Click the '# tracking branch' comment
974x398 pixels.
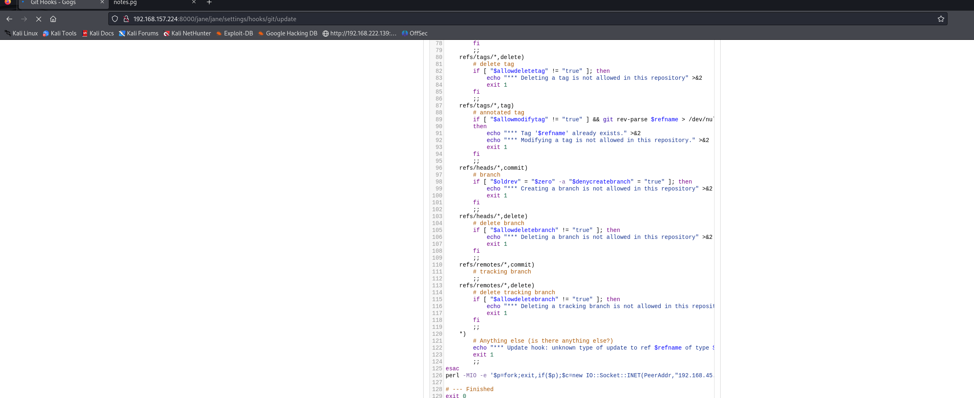502,272
